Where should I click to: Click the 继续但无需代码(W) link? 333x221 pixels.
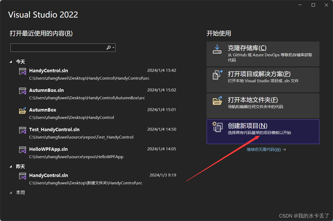click(266, 150)
